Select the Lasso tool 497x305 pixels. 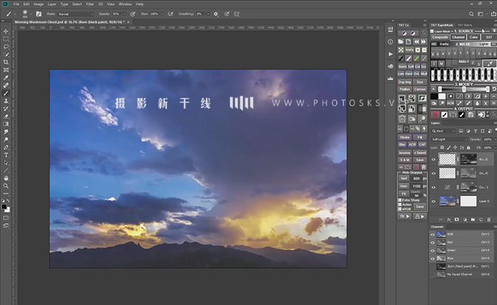tap(6, 47)
